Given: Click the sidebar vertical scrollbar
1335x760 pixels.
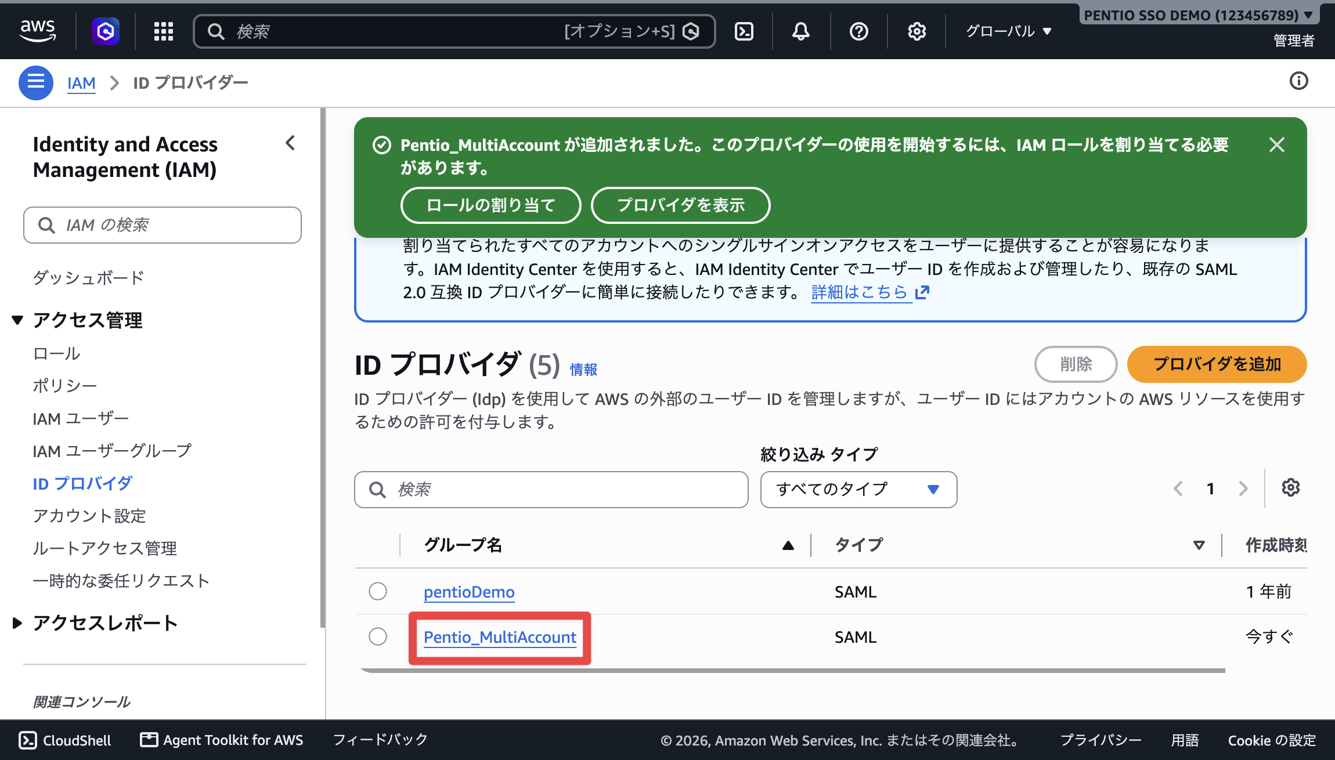Looking at the screenshot, I should (323, 367).
